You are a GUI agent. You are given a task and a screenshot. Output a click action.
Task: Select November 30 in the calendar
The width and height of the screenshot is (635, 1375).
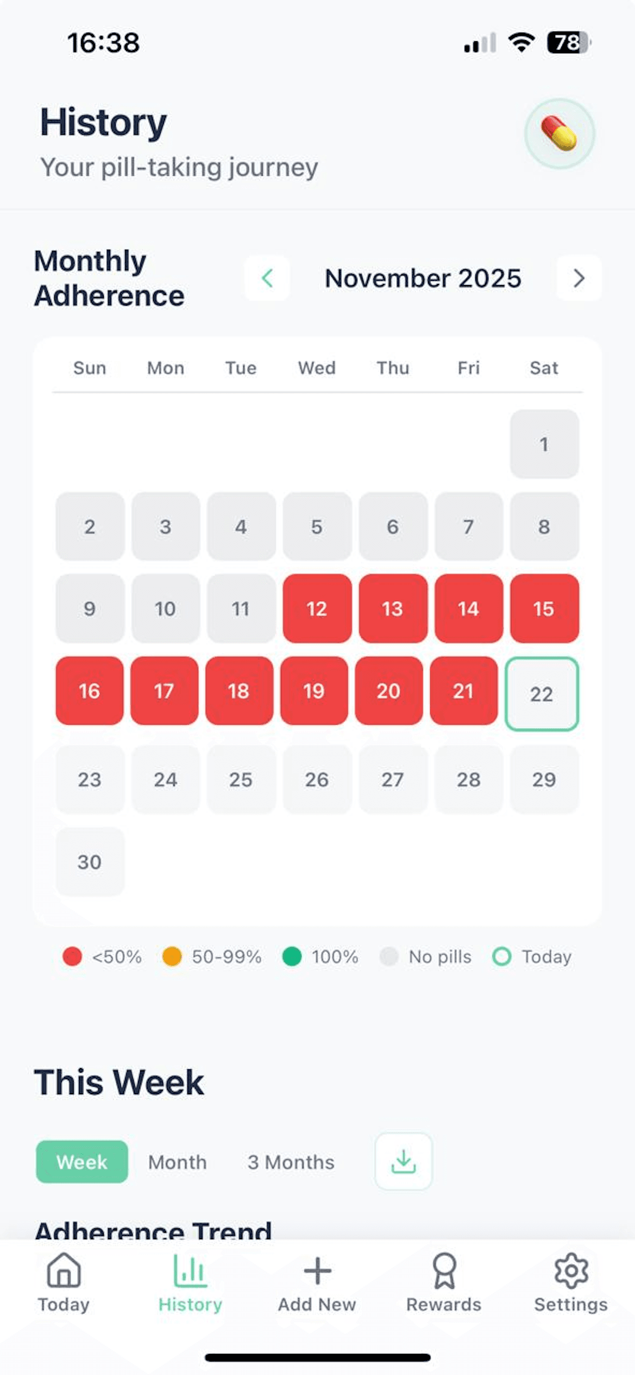90,862
